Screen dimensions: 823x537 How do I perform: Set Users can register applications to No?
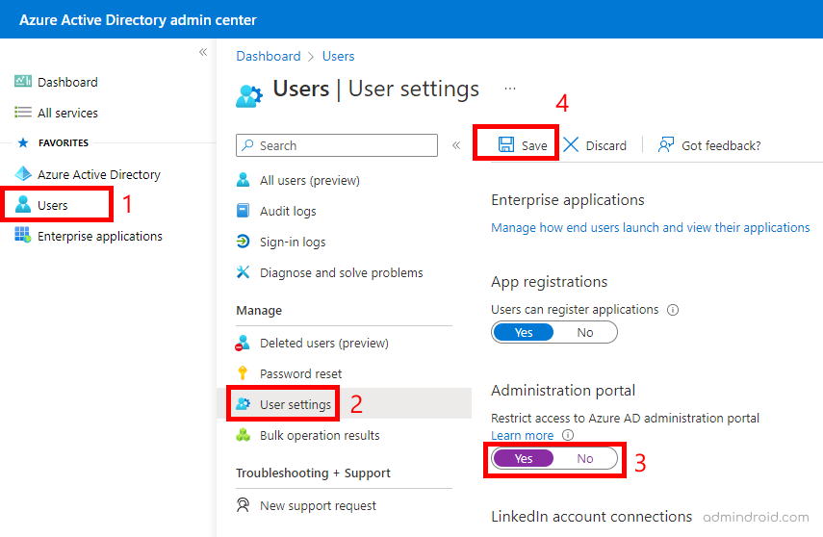584,333
